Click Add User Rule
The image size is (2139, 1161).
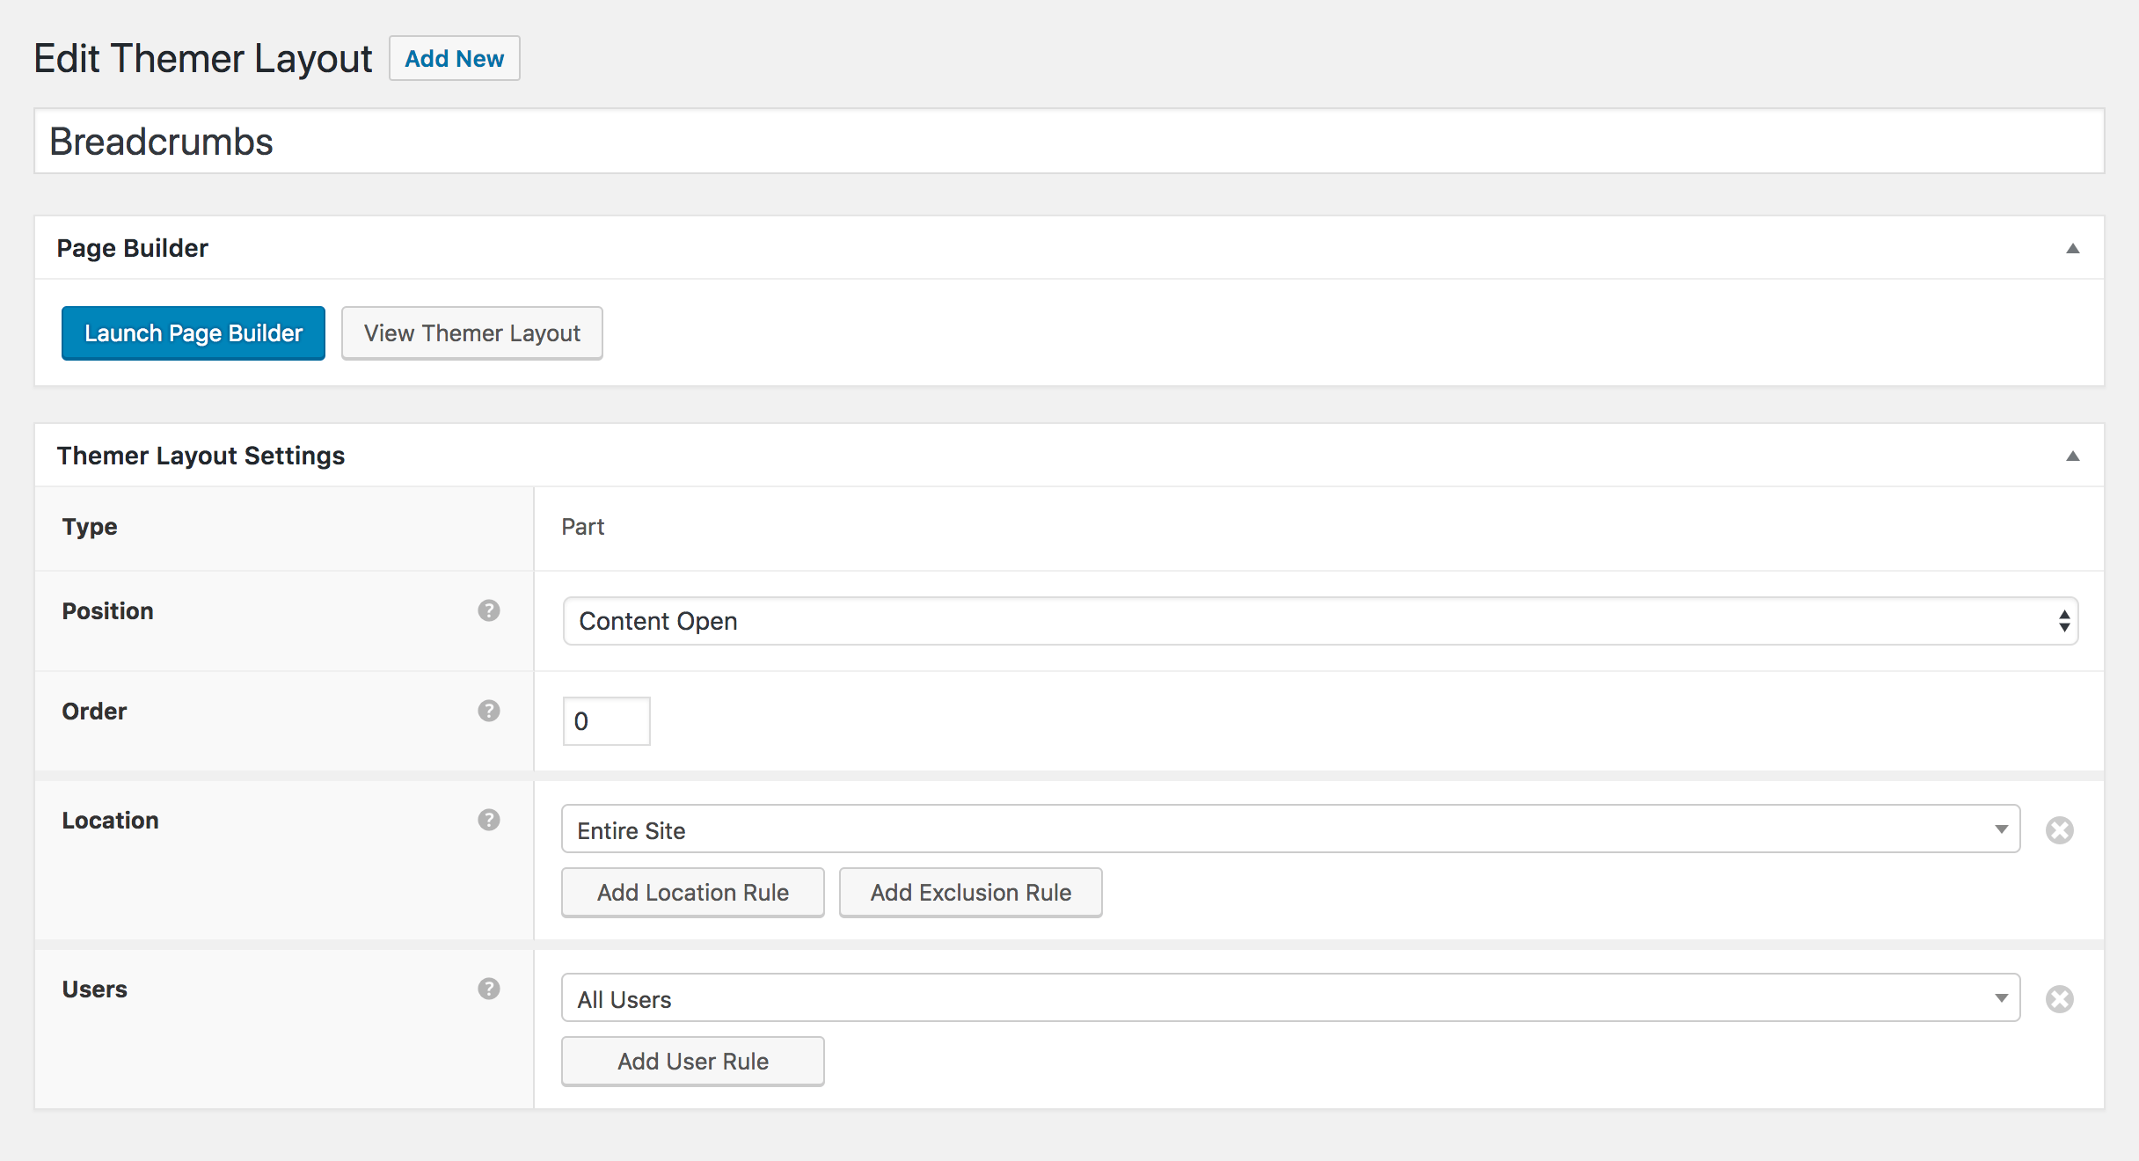tap(693, 1062)
